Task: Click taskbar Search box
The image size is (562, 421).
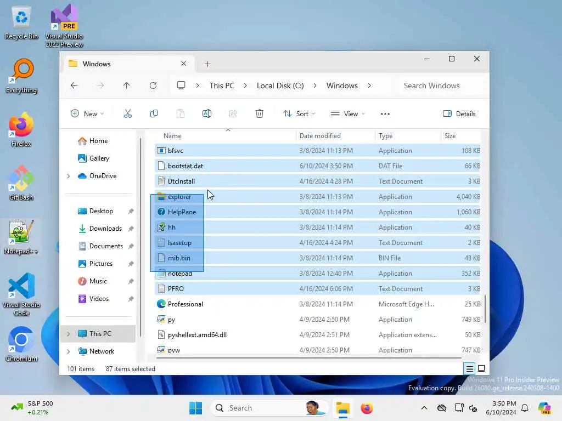Action: (269, 408)
